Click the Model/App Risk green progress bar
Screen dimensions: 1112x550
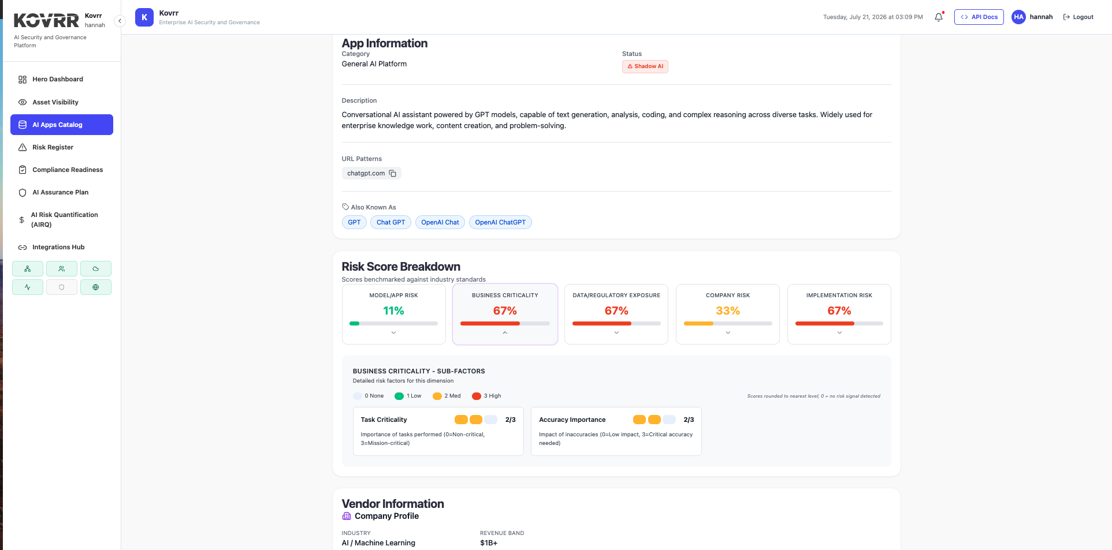tap(393, 324)
